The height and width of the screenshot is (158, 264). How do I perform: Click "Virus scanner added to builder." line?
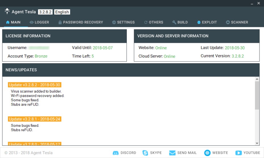(x=36, y=91)
